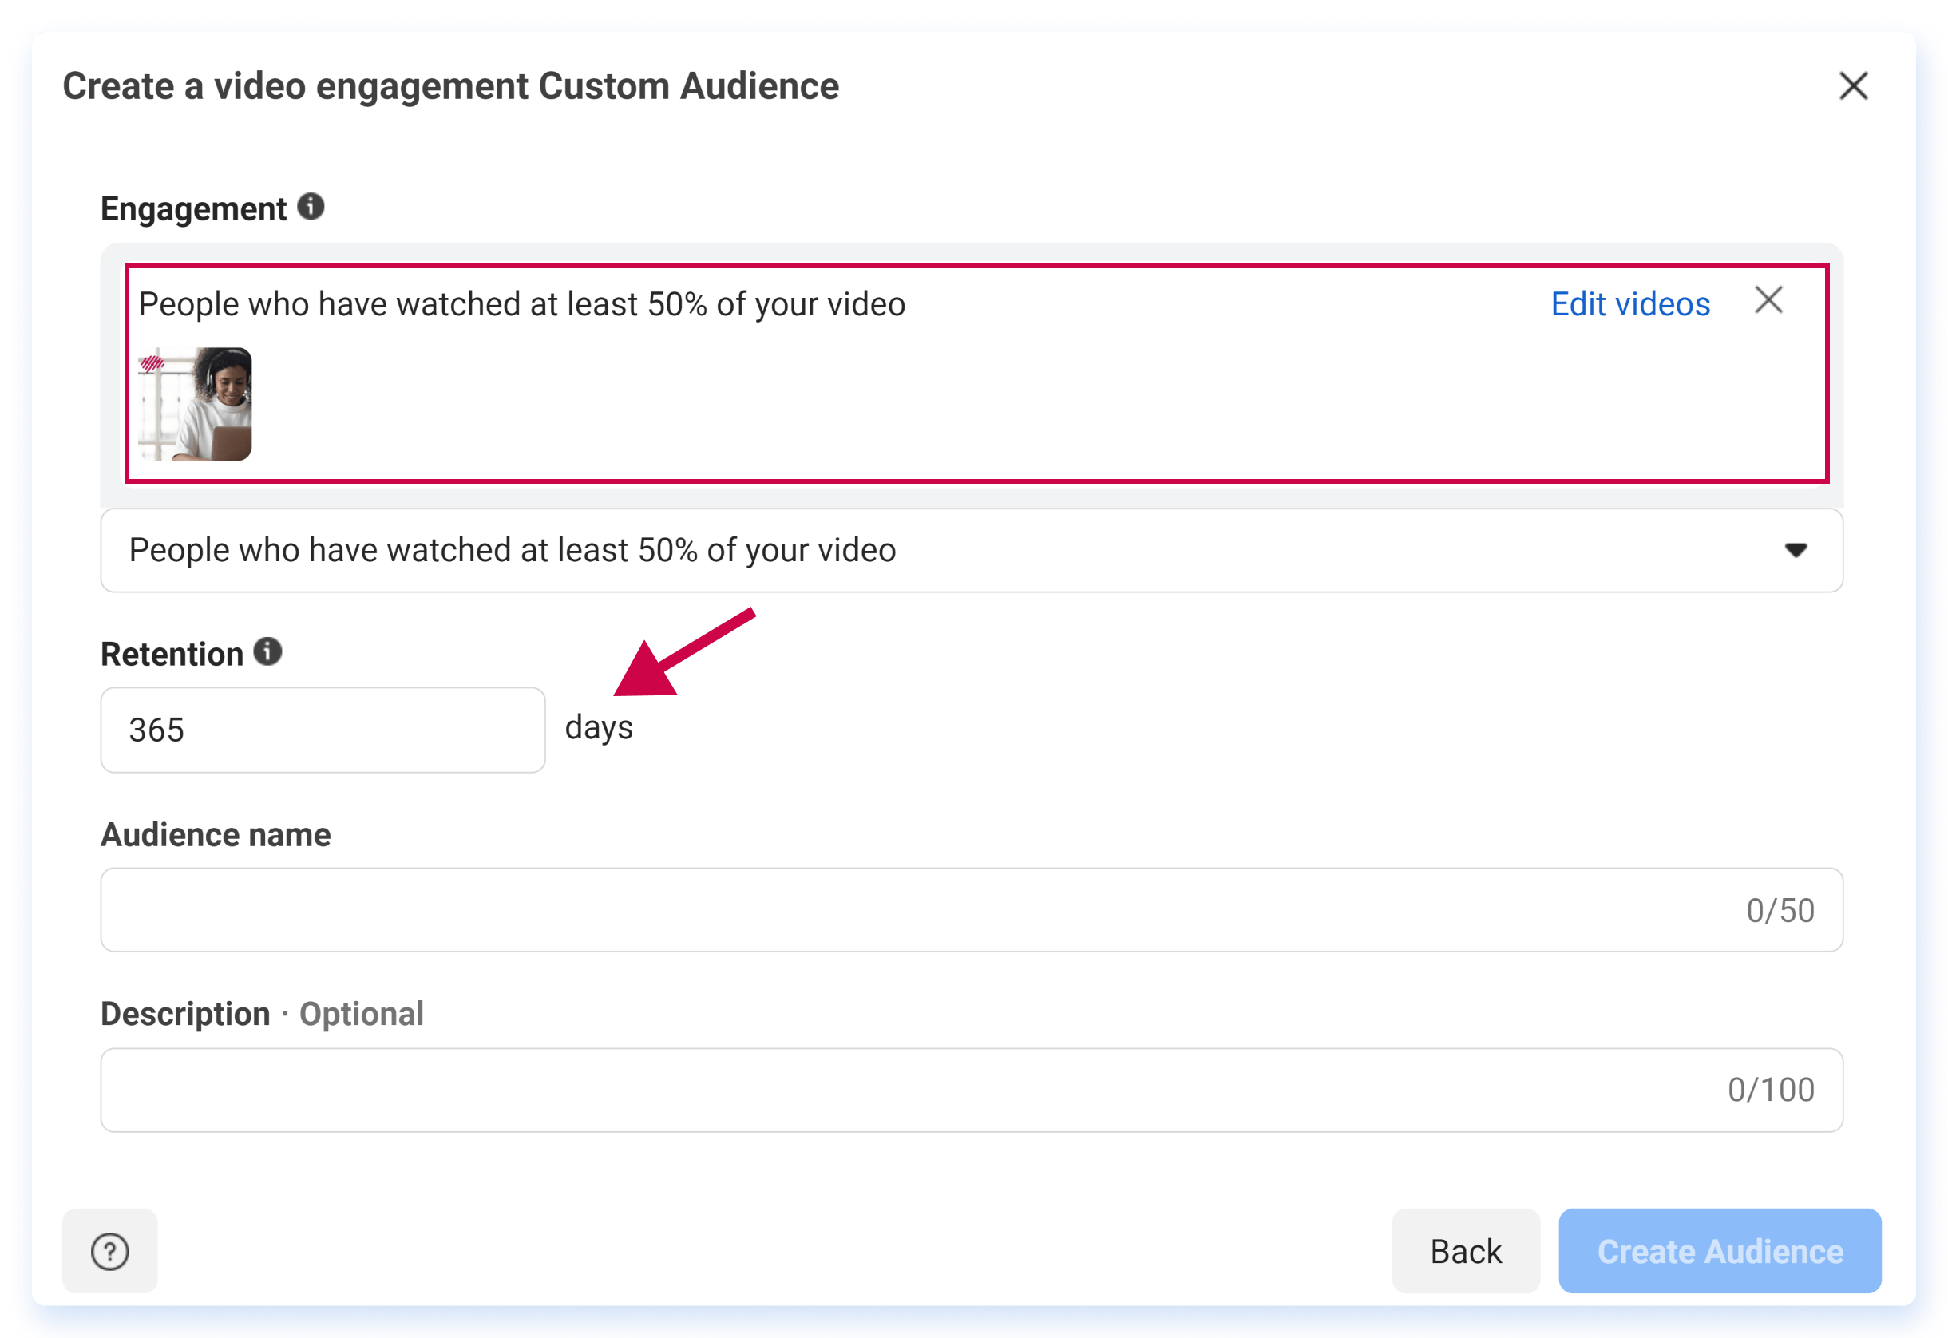Expand the video watched percentage dropdown

[x=972, y=550]
